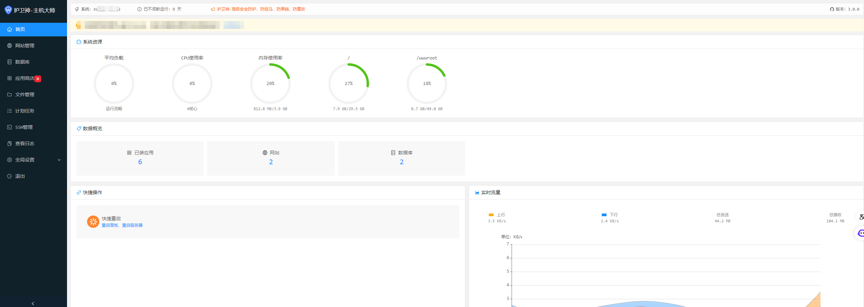The width and height of the screenshot is (864, 307).
Task: Open the 已装应用 card showing 6
Action: pos(140,158)
